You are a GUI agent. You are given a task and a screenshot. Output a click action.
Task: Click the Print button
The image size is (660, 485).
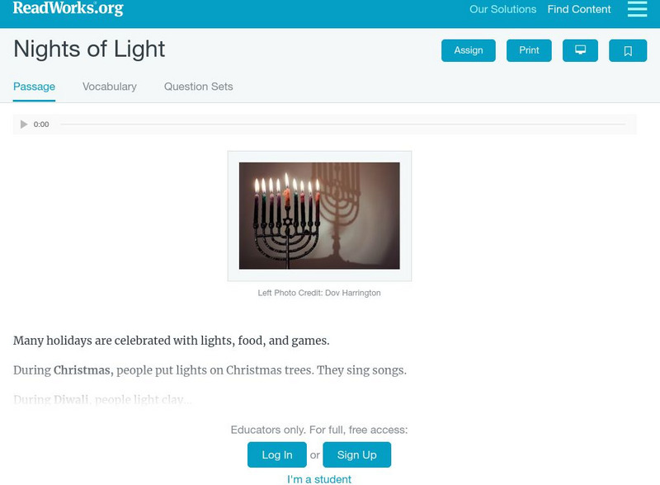529,50
